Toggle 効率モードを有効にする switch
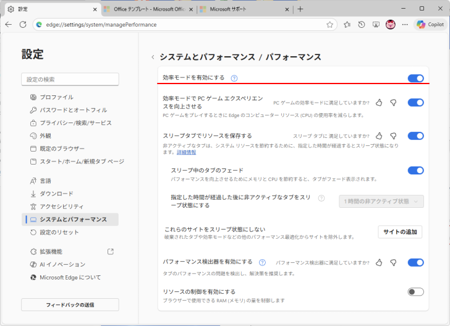The width and height of the screenshot is (450, 326). click(x=415, y=78)
